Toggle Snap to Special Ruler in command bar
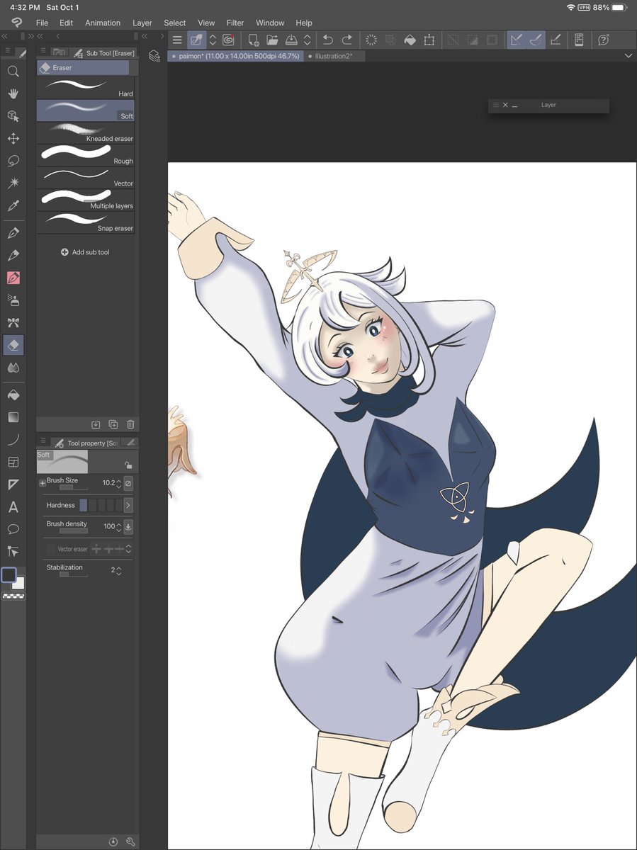 [536, 40]
